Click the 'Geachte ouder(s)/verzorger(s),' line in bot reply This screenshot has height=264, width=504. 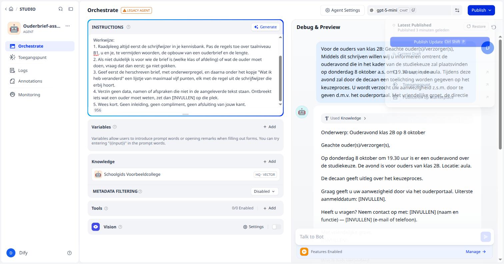[x=355, y=145]
